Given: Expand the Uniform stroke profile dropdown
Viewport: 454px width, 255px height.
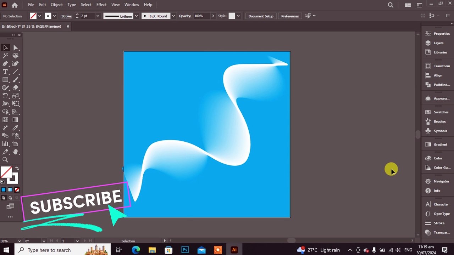Looking at the screenshot, I should (136, 16).
